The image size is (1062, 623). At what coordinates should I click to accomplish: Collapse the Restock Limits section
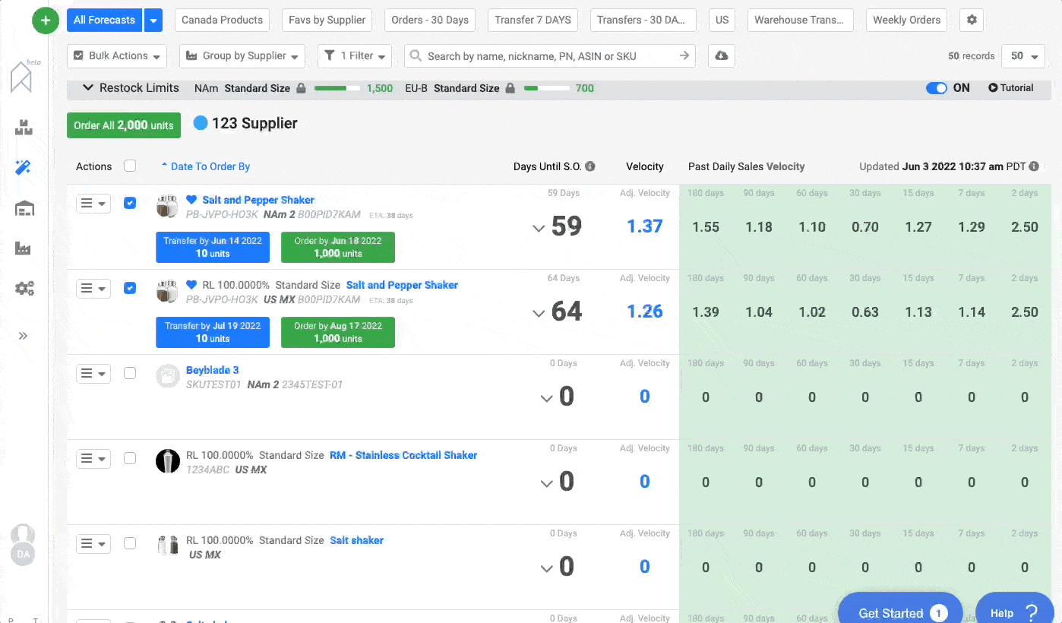point(87,88)
